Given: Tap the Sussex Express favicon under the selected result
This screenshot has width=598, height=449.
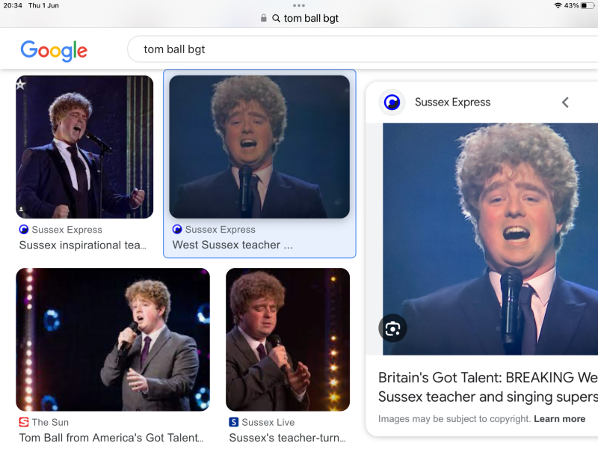Looking at the screenshot, I should pos(177,229).
